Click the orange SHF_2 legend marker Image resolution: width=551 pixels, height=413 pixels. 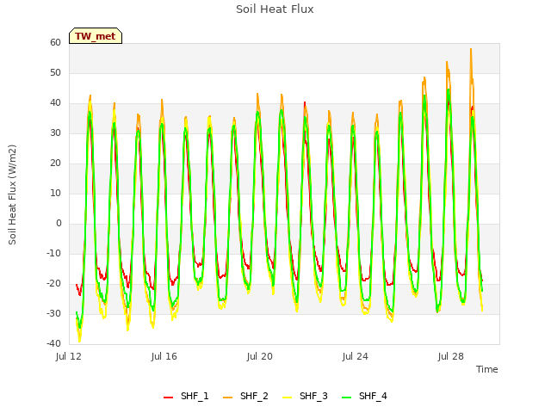227,398
